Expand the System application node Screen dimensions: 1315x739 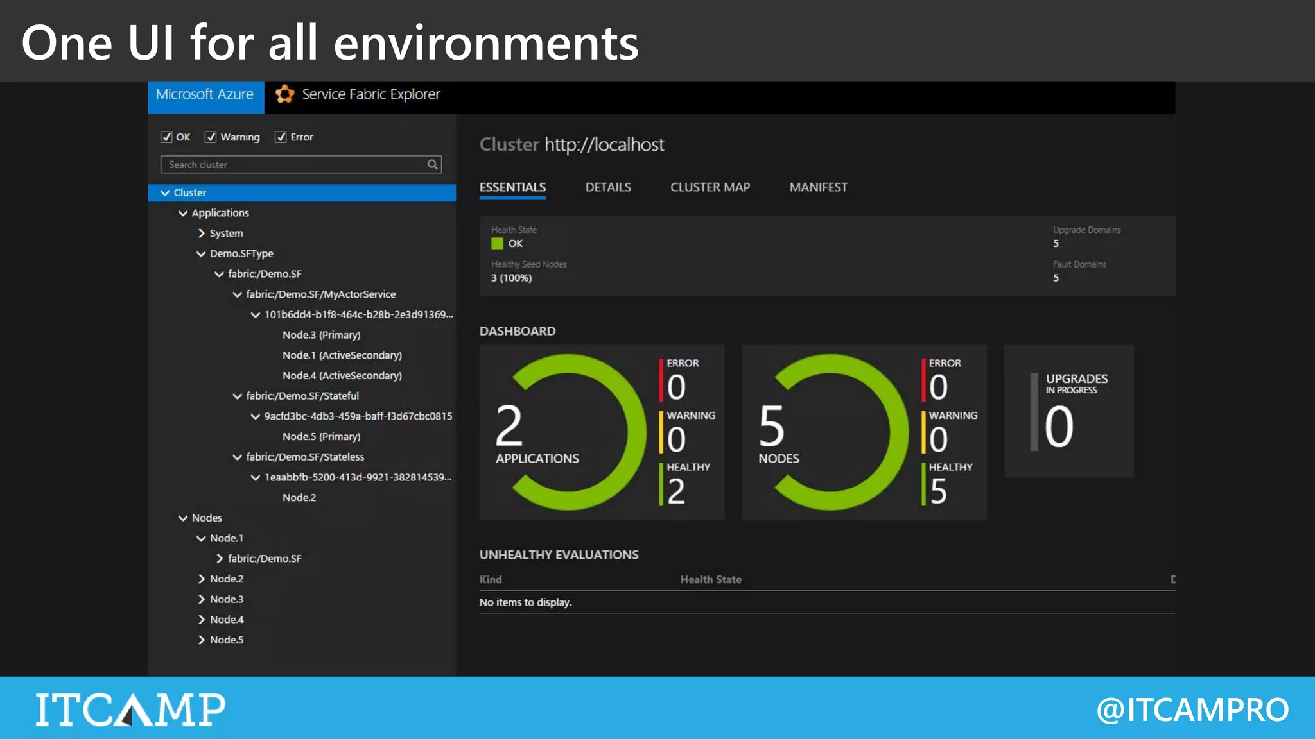pyautogui.click(x=202, y=234)
